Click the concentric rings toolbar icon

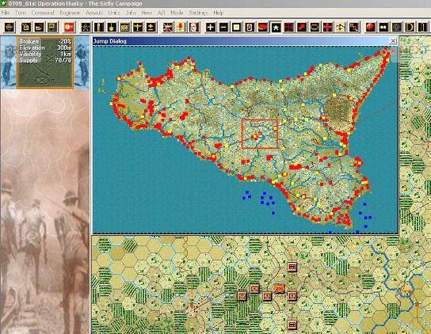pos(397,27)
